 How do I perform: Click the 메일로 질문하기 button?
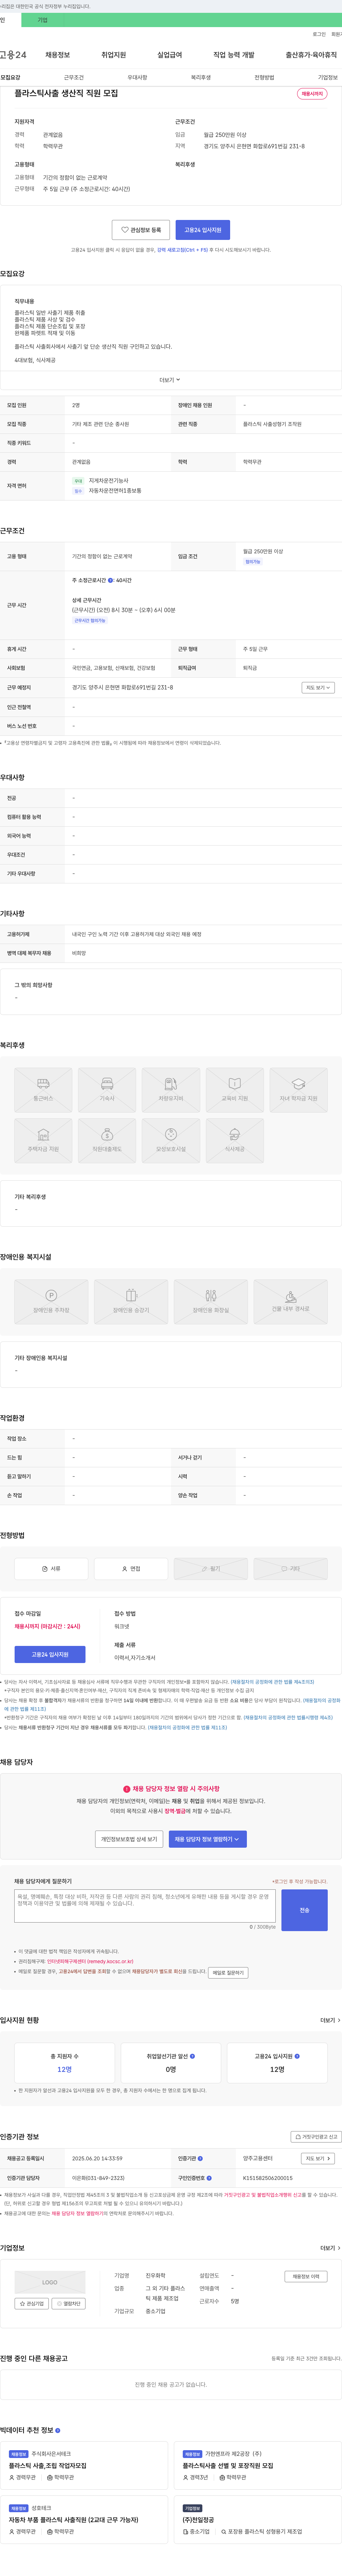228,1973
